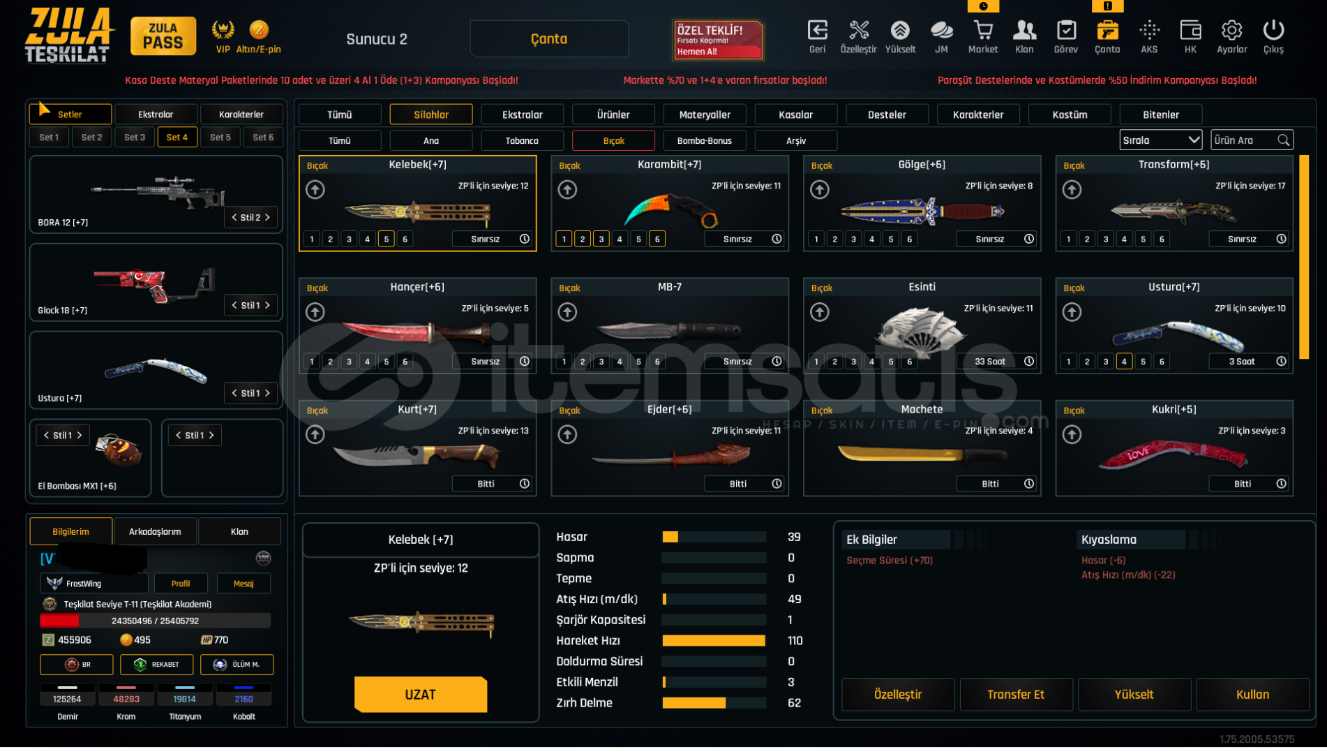Image resolution: width=1327 pixels, height=754 pixels.
Task: Click the Altın/E-pin coin icon
Action: pos(259,29)
